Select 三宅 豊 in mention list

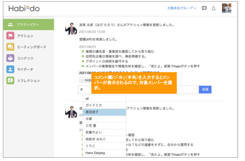point(104,126)
